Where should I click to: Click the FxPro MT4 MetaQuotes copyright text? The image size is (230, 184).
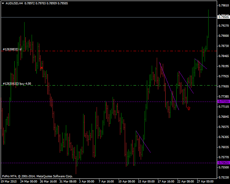tap(38, 176)
